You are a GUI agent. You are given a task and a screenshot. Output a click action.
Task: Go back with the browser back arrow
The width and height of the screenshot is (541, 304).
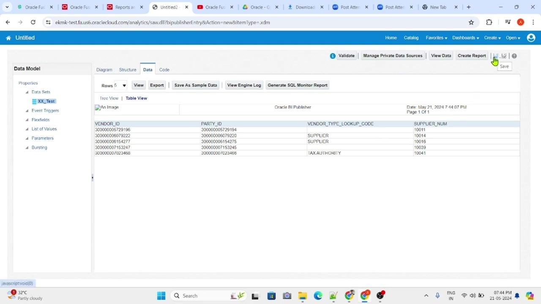click(x=8, y=22)
